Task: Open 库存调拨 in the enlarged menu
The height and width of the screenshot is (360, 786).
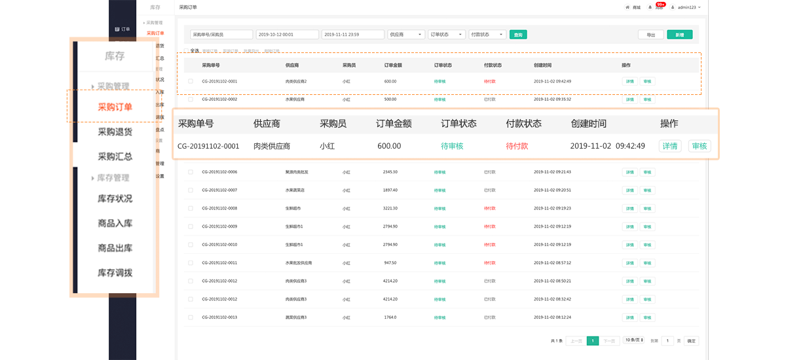Action: (115, 272)
